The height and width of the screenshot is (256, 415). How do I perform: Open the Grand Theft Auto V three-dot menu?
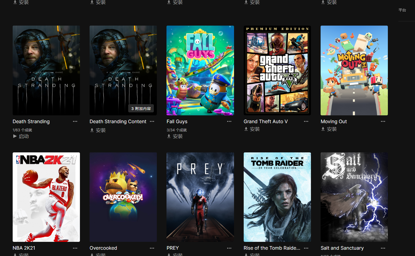pyautogui.click(x=306, y=121)
